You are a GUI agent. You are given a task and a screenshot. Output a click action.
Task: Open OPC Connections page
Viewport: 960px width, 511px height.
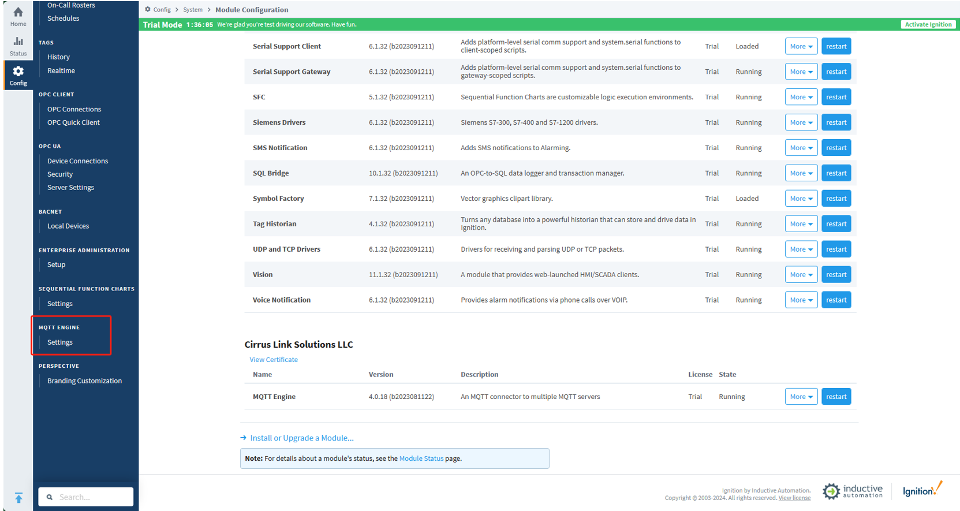74,109
